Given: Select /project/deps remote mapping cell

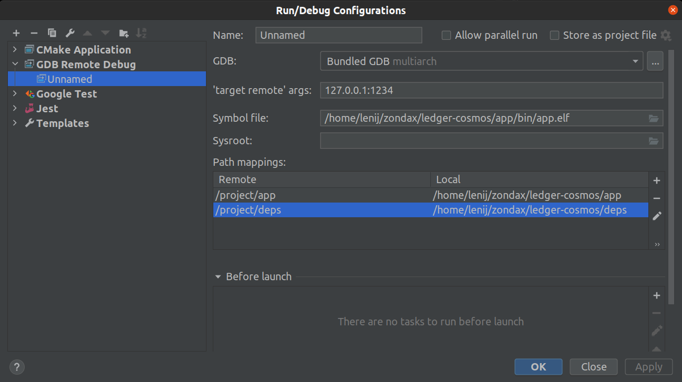Looking at the screenshot, I should [x=322, y=210].
